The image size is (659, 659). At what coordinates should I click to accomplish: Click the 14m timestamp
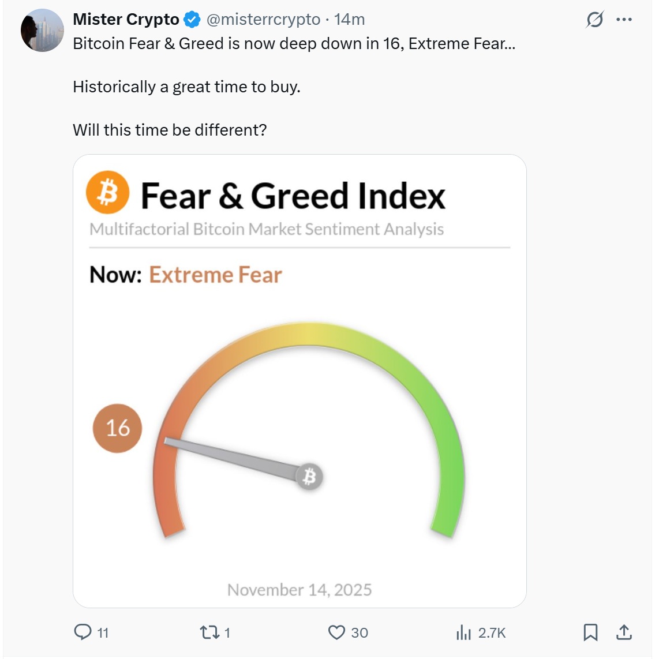[350, 19]
